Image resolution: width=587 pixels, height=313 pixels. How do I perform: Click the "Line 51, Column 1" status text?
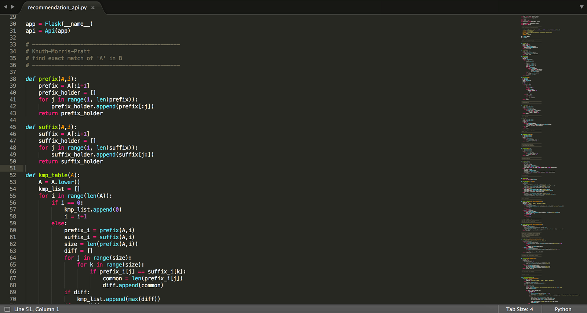coord(37,309)
